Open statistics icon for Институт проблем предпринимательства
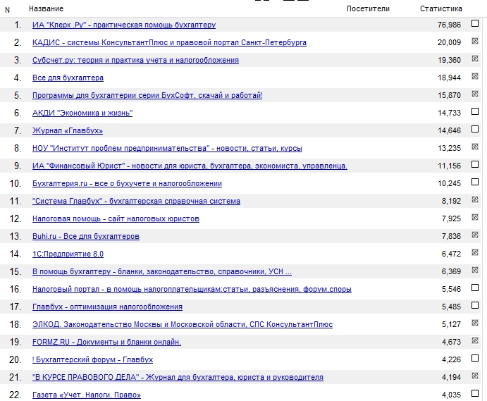 pyautogui.click(x=475, y=147)
